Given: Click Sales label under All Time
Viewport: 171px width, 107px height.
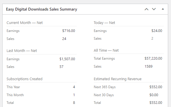Looking at the screenshot, I should point(98,66).
